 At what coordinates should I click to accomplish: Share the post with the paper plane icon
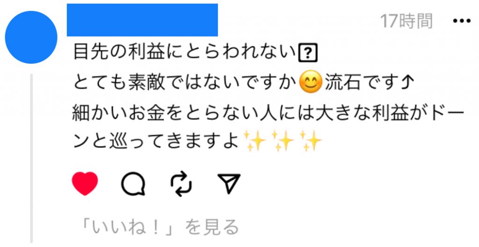(x=229, y=183)
